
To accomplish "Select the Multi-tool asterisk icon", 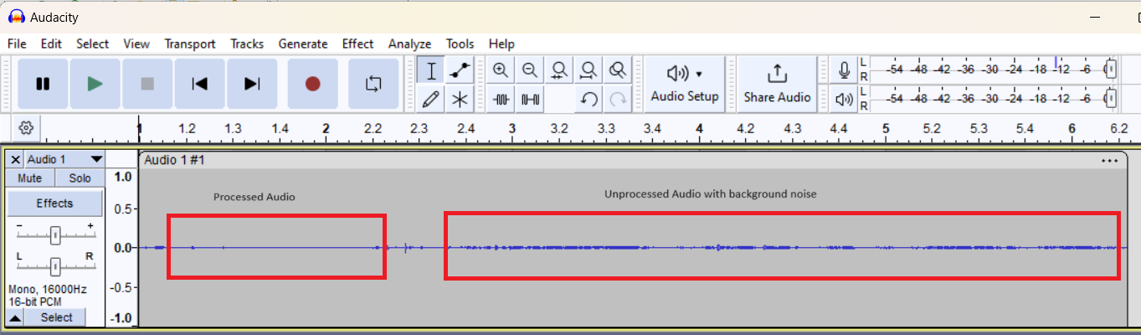I will [460, 100].
